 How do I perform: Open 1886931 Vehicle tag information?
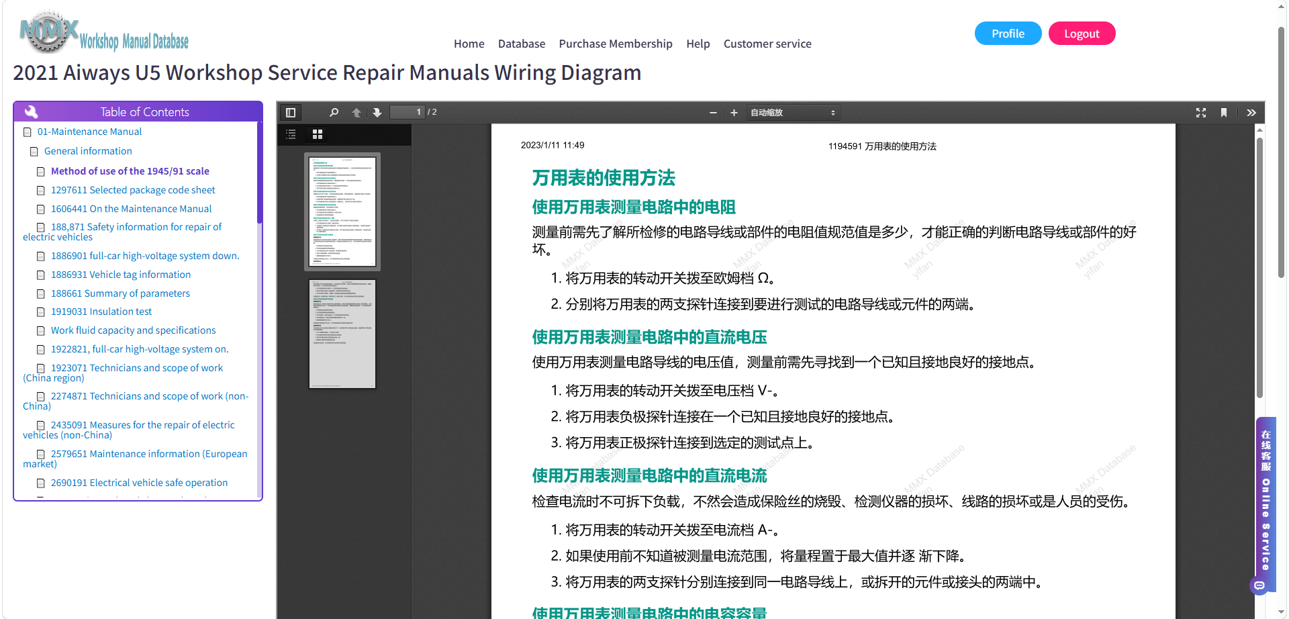tap(121, 275)
